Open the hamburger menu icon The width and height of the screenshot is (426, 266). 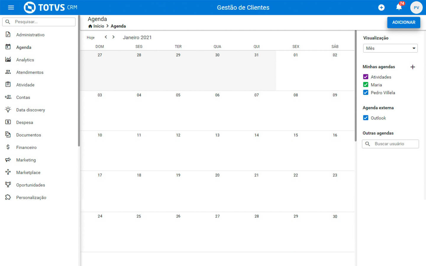(x=11, y=7)
